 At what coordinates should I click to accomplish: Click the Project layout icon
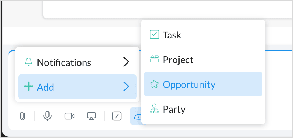(x=154, y=59)
